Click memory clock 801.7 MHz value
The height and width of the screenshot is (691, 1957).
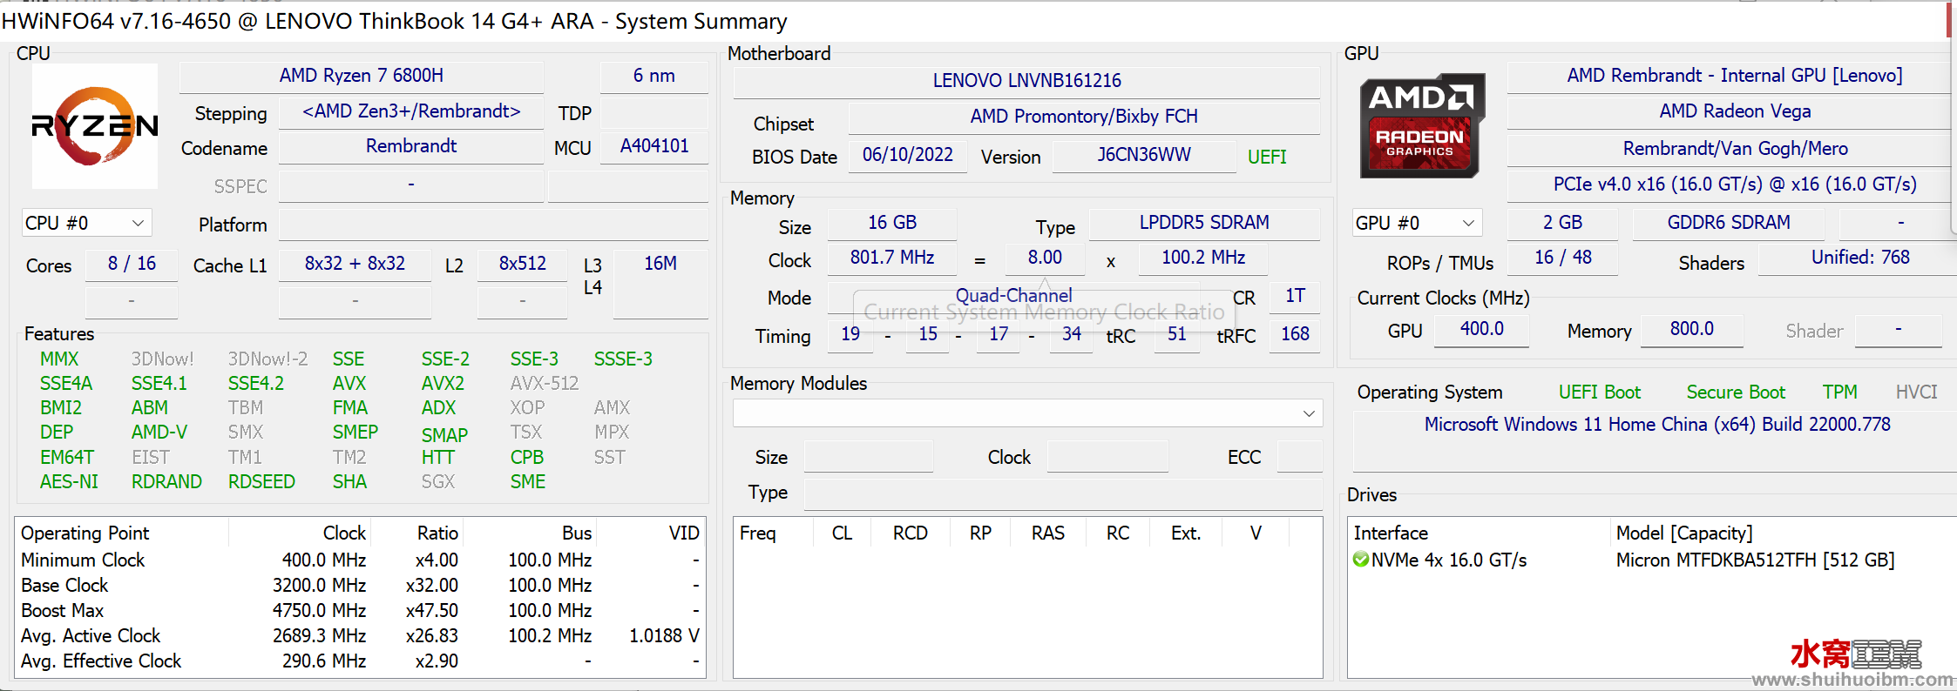tap(891, 258)
